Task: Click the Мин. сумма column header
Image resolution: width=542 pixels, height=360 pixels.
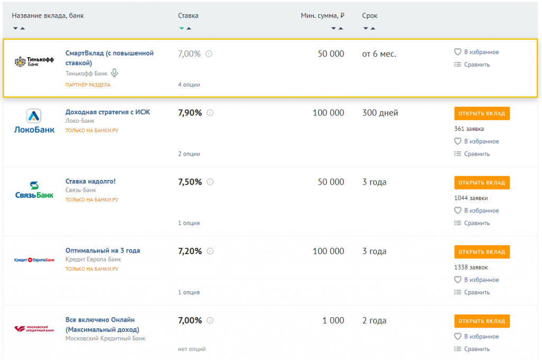Action: (x=322, y=15)
